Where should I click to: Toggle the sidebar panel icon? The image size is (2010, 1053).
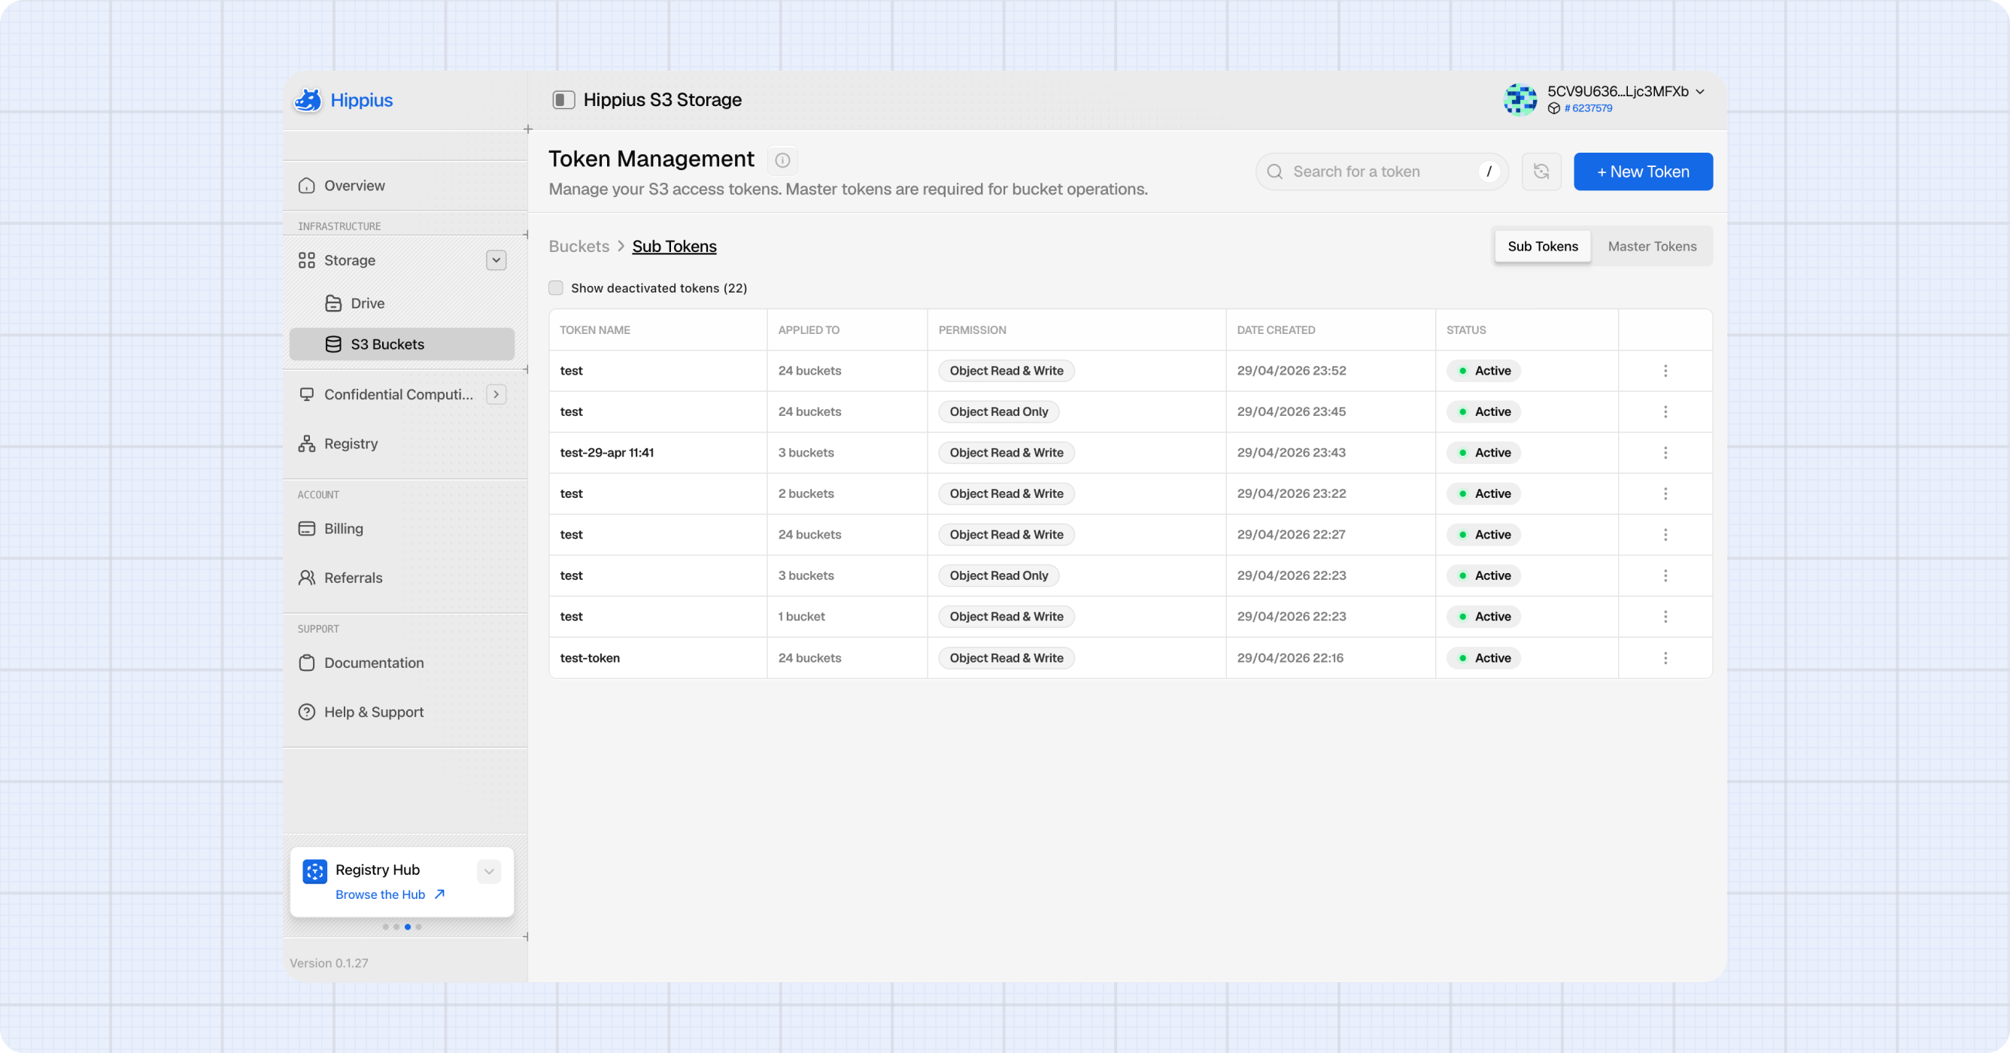[x=563, y=100]
